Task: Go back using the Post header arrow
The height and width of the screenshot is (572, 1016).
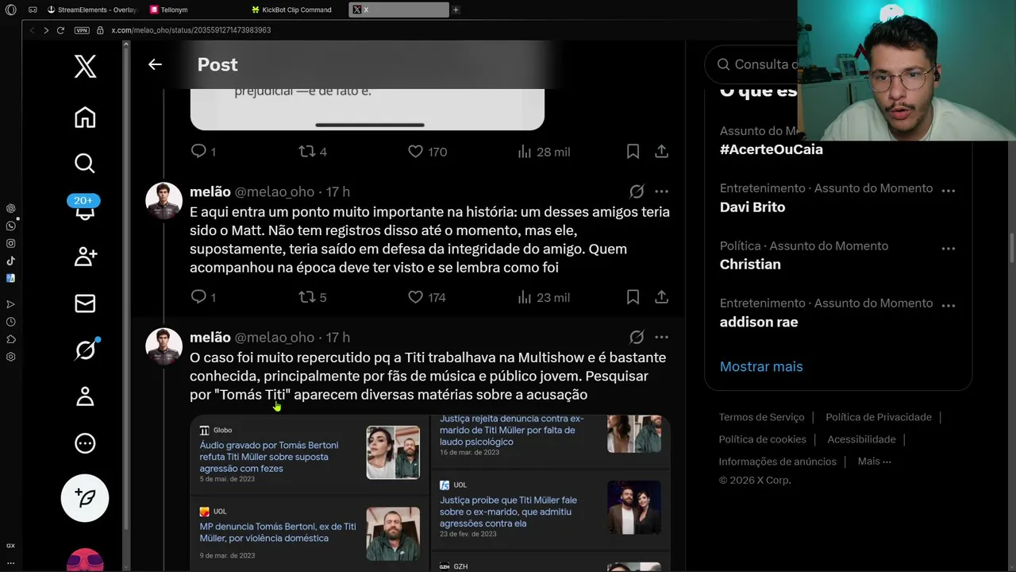Action: [x=155, y=64]
